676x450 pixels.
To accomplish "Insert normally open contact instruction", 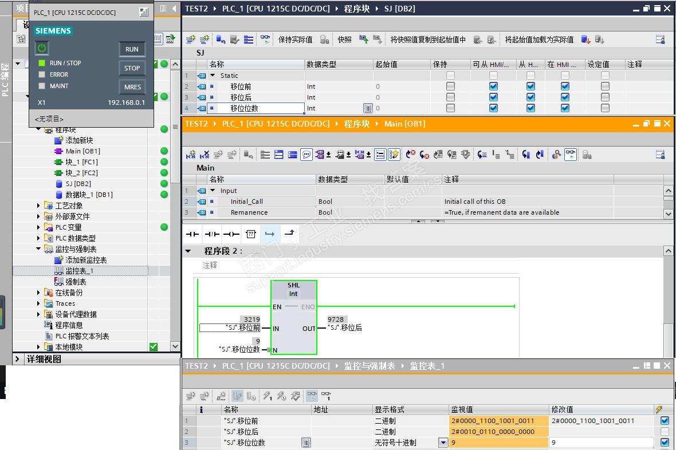I will 192,234.
